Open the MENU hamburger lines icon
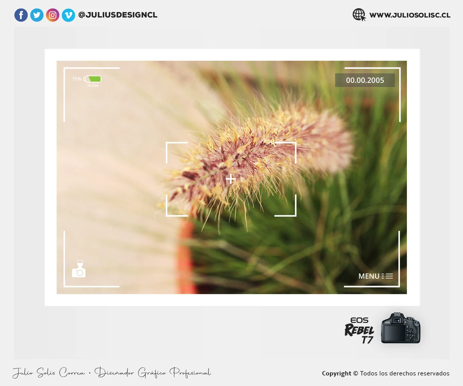The height and width of the screenshot is (386, 463). (387, 276)
